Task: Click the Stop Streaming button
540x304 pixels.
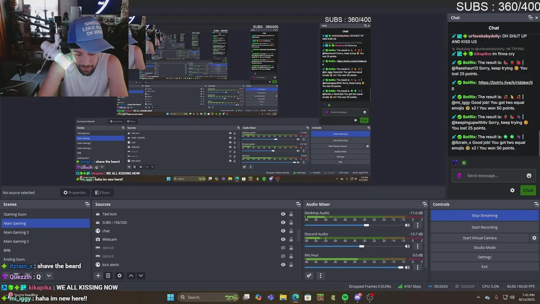Action: (x=484, y=215)
